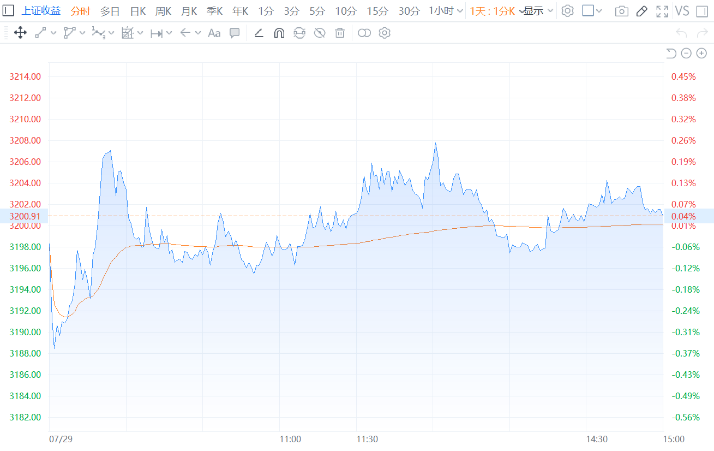
Task: Switch to the 多日 chart tab
Action: point(110,11)
